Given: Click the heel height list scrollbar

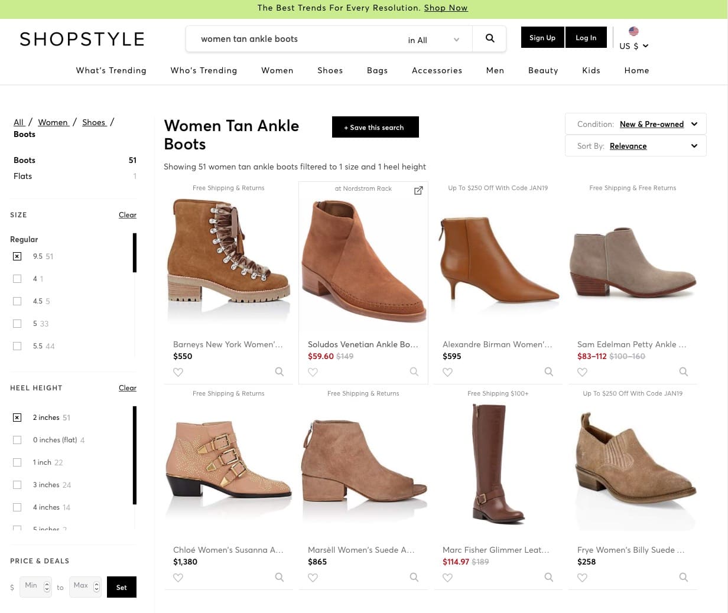Looking at the screenshot, I should (x=135, y=455).
